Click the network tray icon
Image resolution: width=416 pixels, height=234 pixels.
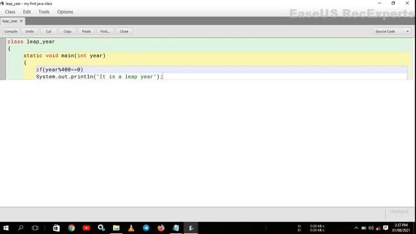(x=378, y=228)
